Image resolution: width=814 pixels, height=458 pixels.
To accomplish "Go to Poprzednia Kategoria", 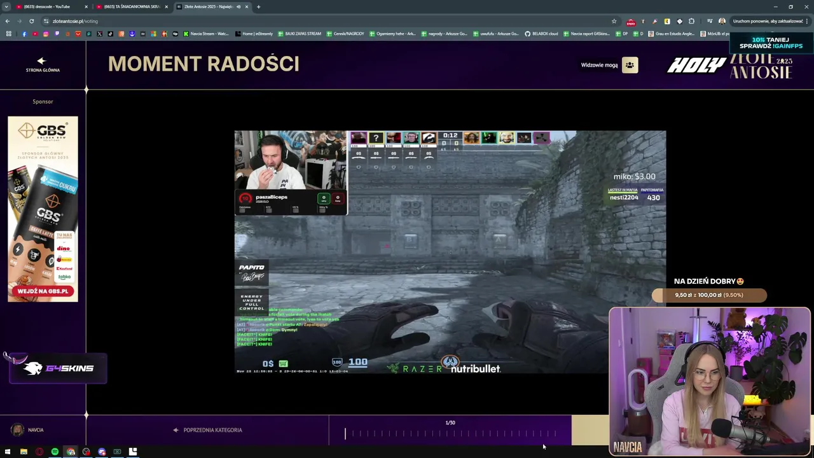I will point(207,430).
